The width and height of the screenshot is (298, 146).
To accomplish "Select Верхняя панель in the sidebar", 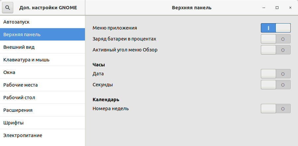I will tap(42, 35).
